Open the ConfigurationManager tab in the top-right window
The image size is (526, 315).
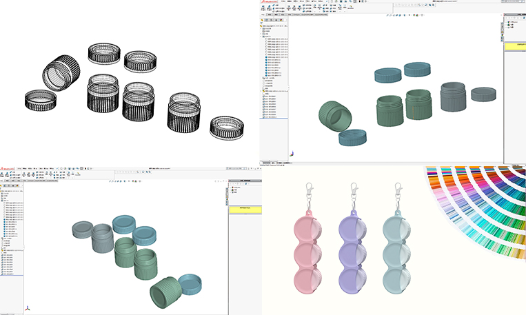pos(271,20)
